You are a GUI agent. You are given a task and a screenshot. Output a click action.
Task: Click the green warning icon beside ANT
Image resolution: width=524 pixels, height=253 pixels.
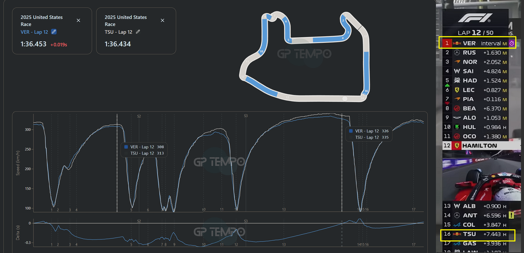point(511,215)
